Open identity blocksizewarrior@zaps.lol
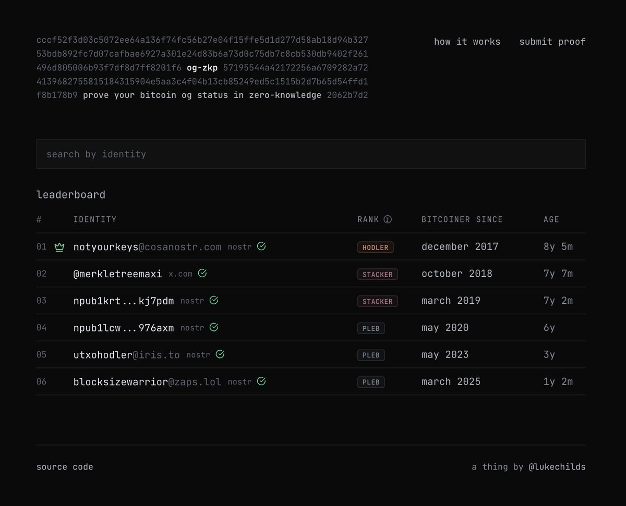The image size is (626, 506). coord(147,382)
